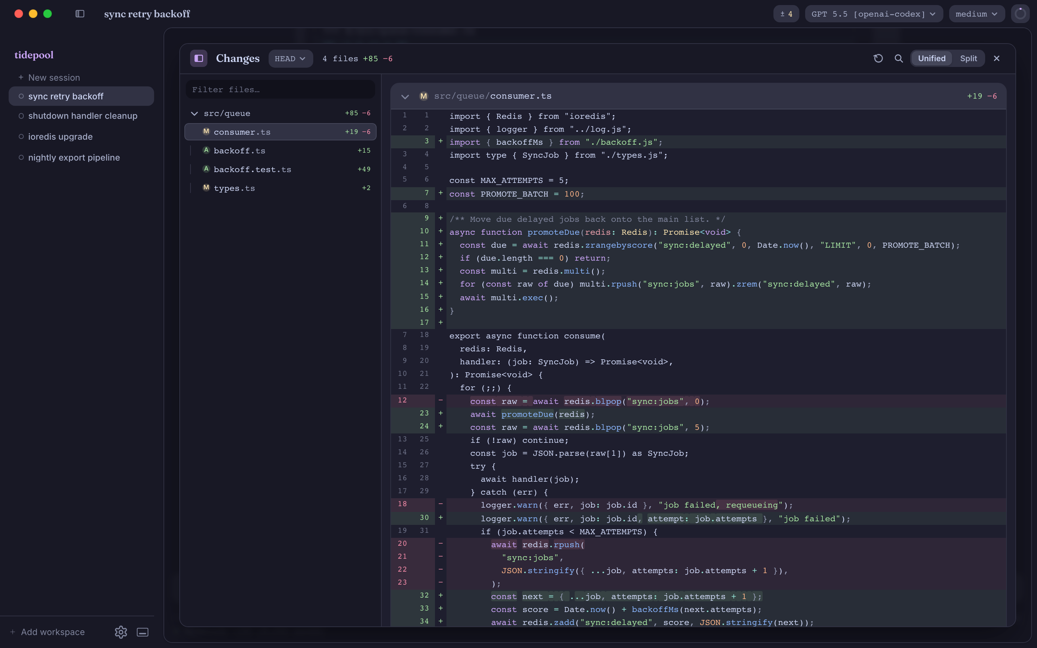
Task: Collapse the consumer.ts diff section
Action: click(405, 96)
